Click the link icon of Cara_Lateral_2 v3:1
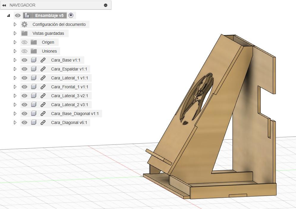 43,105
